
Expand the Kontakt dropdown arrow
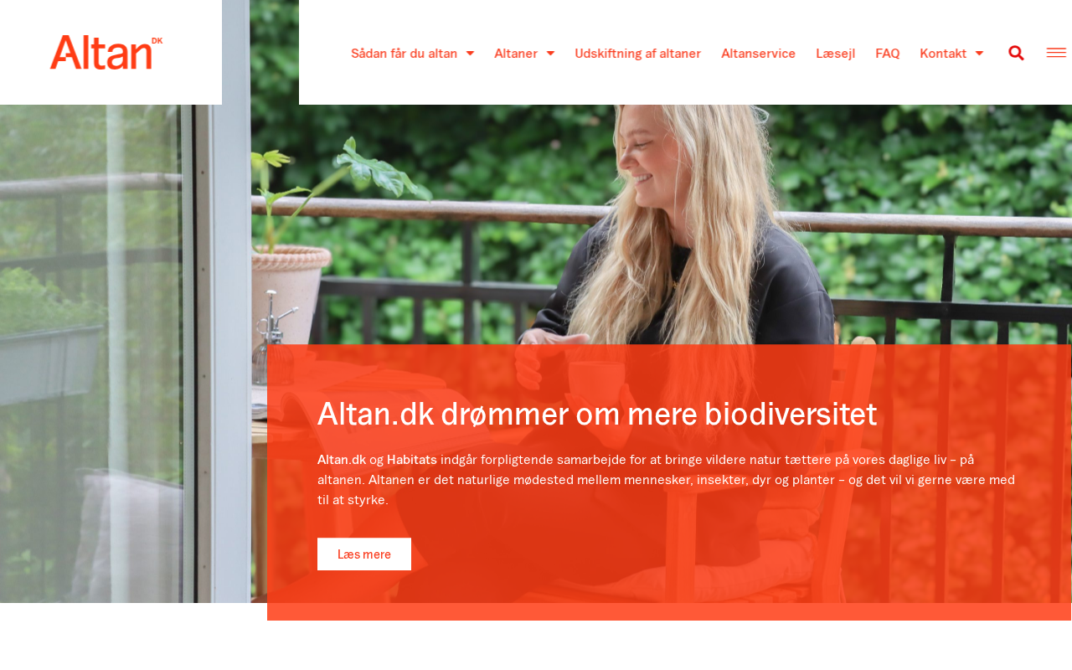pyautogui.click(x=979, y=53)
